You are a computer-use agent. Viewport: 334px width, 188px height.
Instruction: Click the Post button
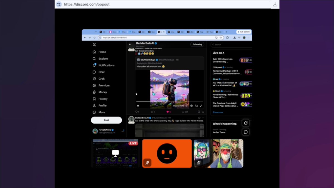[x=106, y=120]
